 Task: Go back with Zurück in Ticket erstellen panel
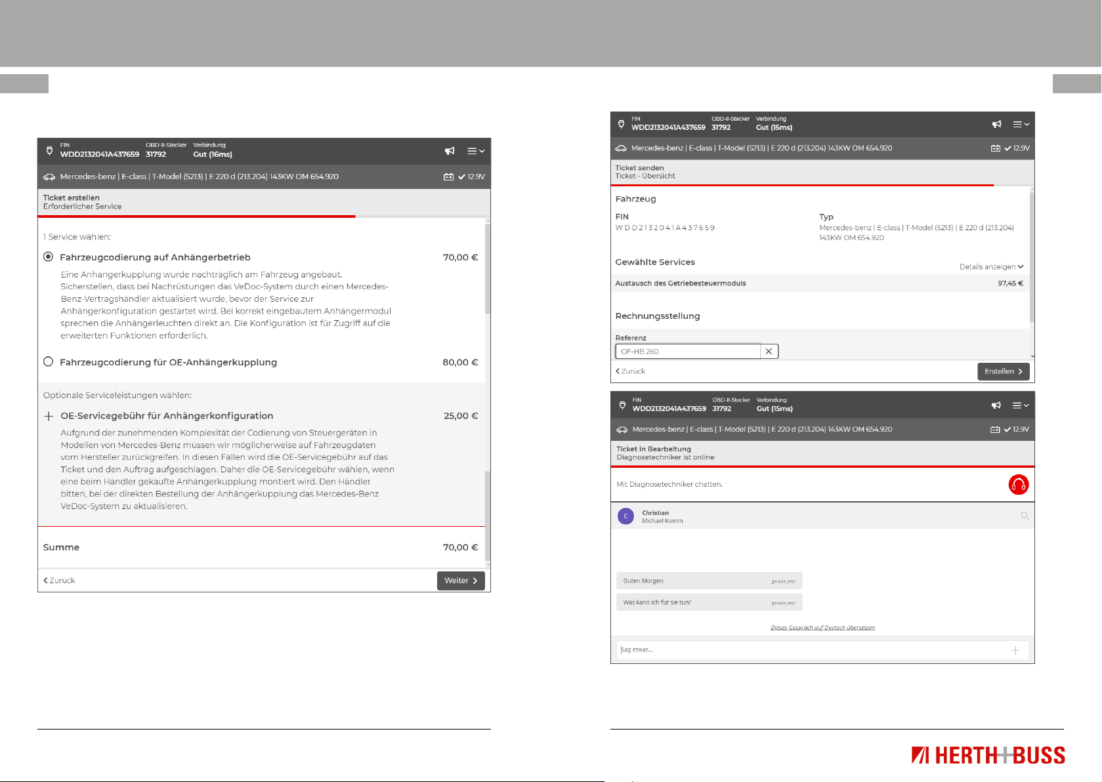tap(59, 581)
